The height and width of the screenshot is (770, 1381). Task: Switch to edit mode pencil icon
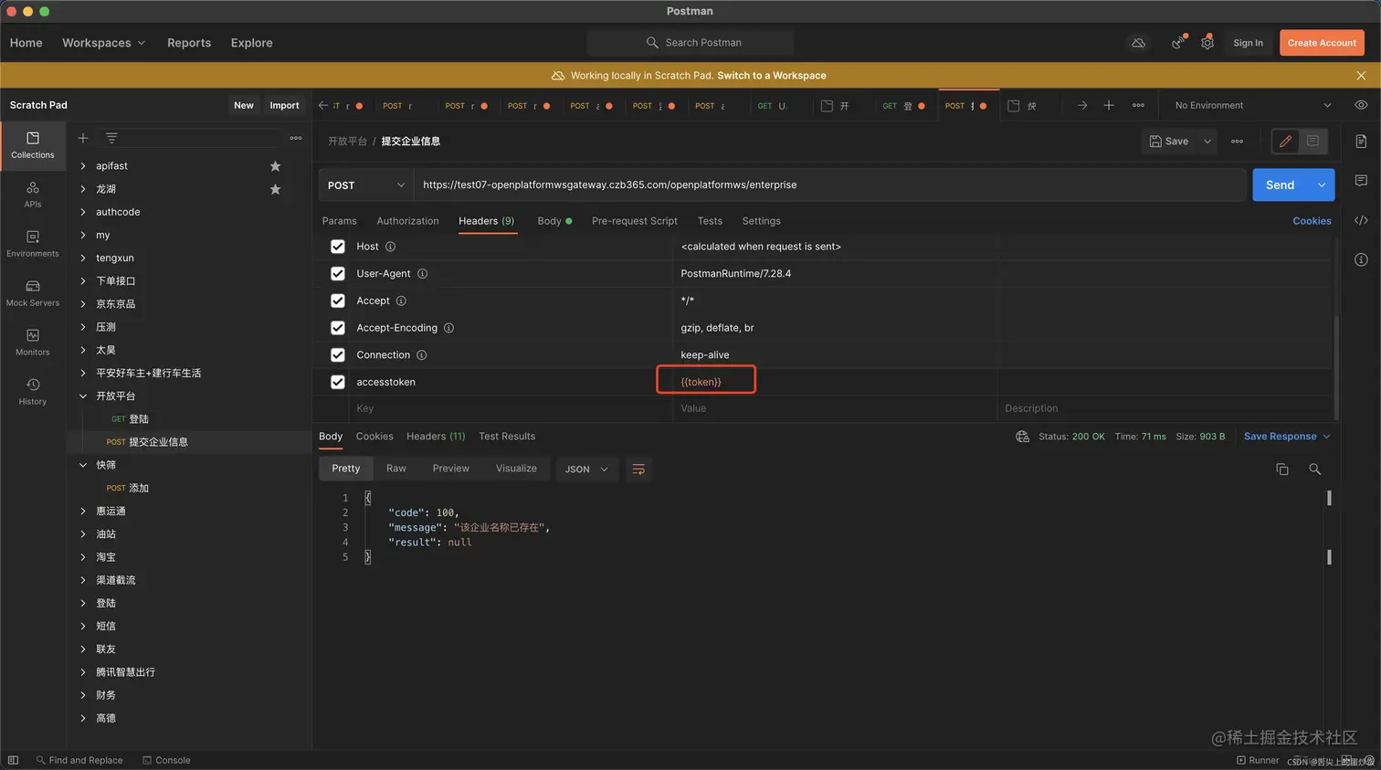pyautogui.click(x=1285, y=142)
